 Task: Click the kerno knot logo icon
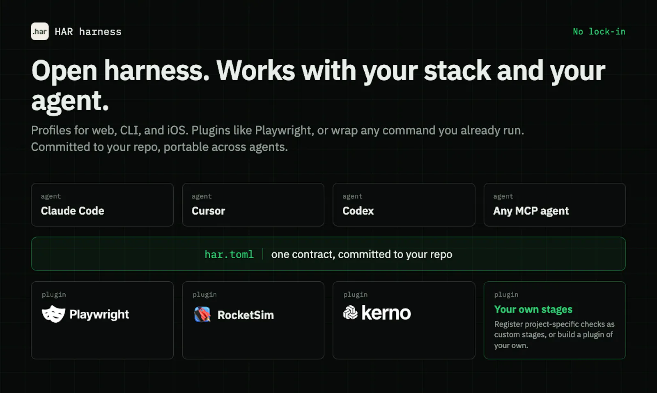pos(350,313)
